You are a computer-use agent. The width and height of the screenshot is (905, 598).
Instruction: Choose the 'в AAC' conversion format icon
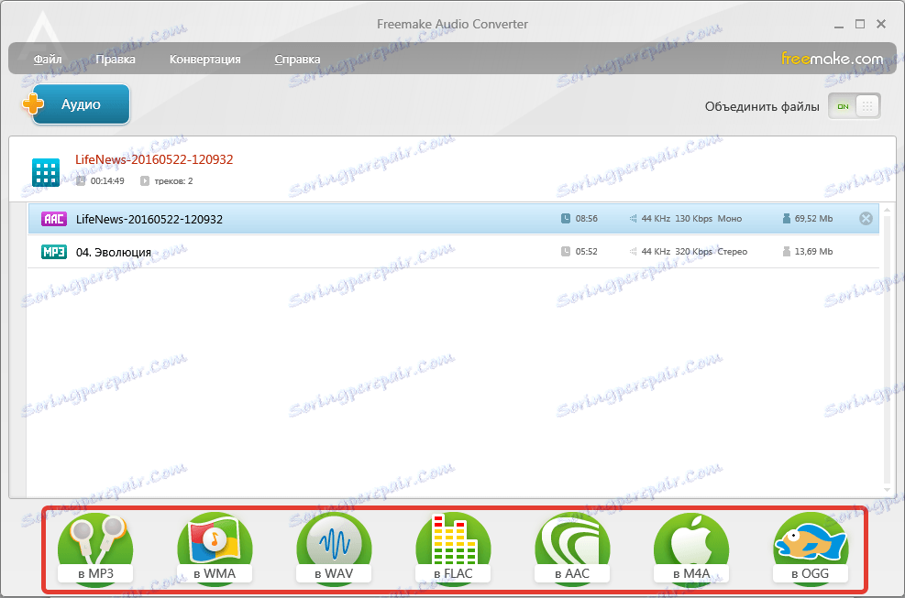pos(571,540)
